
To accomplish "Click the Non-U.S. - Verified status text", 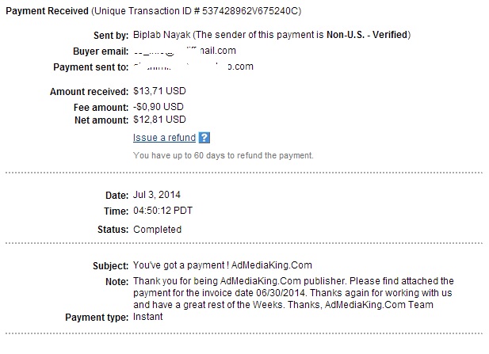I will [367, 35].
